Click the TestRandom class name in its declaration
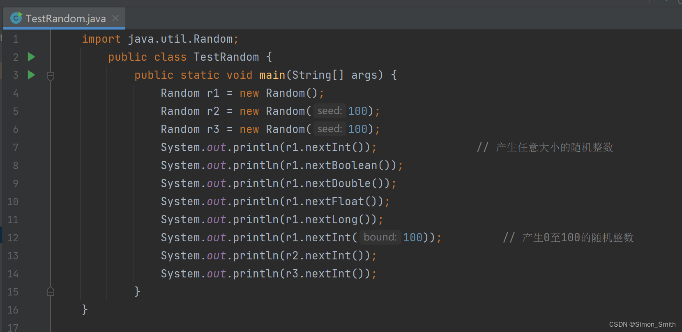This screenshot has height=332, width=682. [226, 57]
